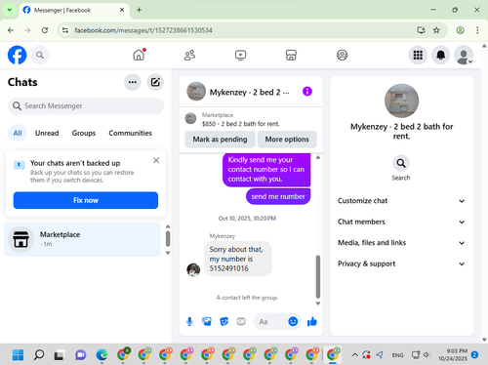This screenshot has width=488, height=365.
Task: Select the All chats filter tab
Action: point(18,133)
